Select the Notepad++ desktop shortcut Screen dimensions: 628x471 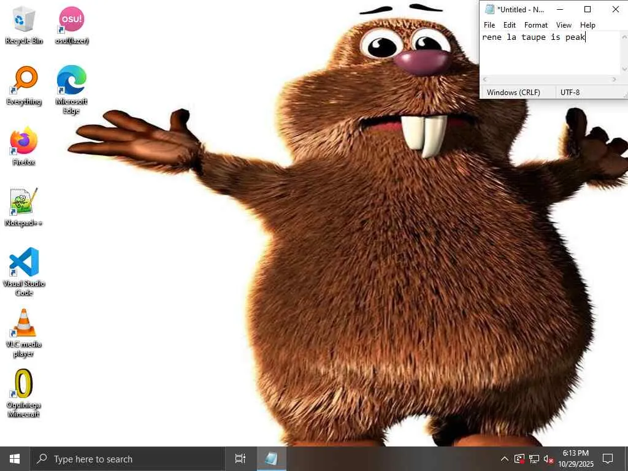[24, 207]
